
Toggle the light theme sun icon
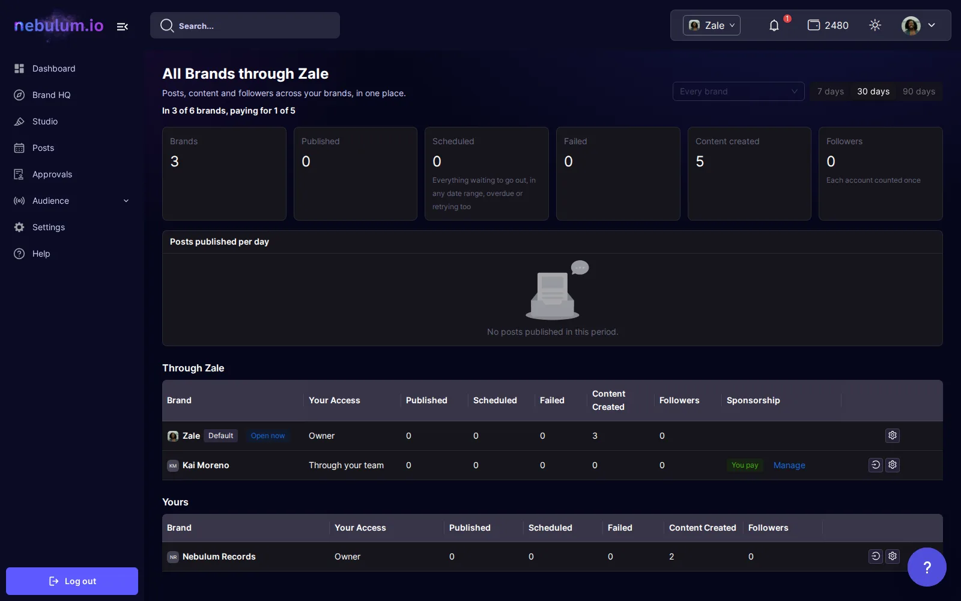pos(875,25)
